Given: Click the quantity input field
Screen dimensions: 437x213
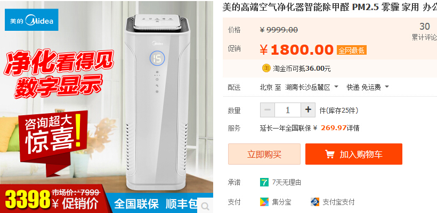Looking at the screenshot, I should pyautogui.click(x=288, y=110).
